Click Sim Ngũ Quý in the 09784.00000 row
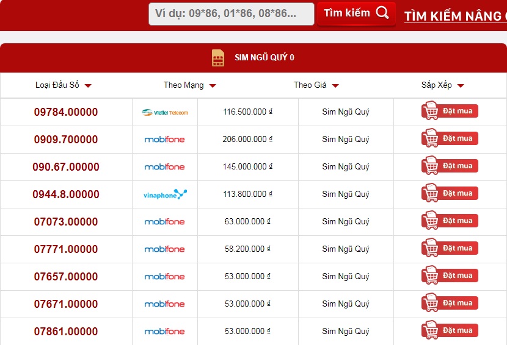Screen dimensions: 507x345 click(x=346, y=112)
